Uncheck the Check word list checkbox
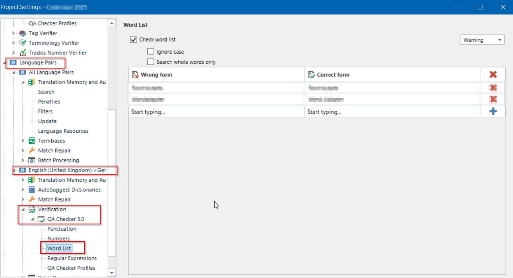This screenshot has width=513, height=278. 134,40
